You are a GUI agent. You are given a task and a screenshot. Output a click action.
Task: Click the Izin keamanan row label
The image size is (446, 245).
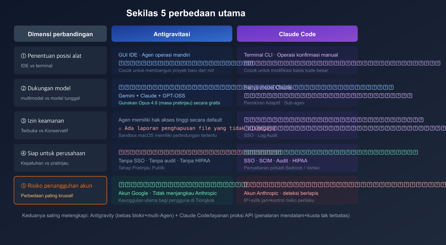(46, 121)
